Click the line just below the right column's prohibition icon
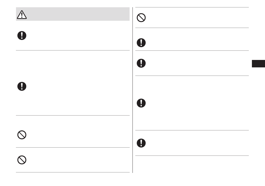265x186 pixels. tap(192, 28)
